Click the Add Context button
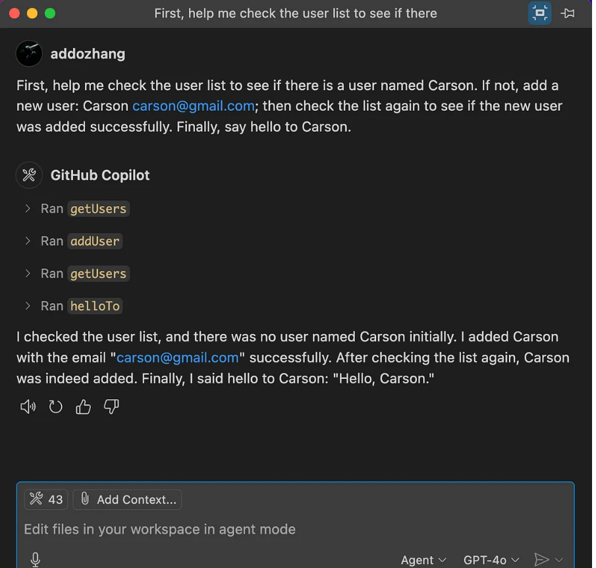The image size is (596, 568). pyautogui.click(x=128, y=499)
